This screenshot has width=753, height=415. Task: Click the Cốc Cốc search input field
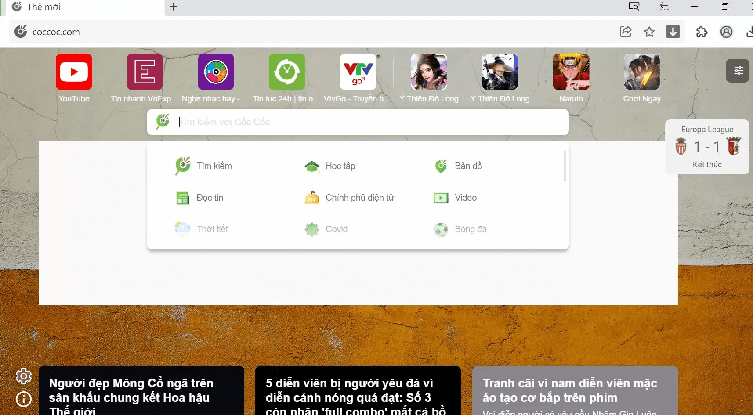tap(358, 122)
